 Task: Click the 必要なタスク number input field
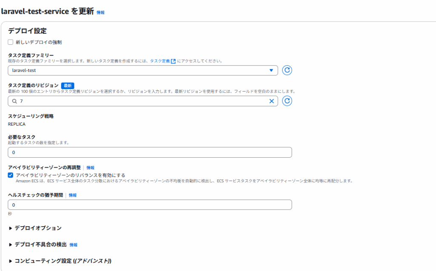pos(150,152)
